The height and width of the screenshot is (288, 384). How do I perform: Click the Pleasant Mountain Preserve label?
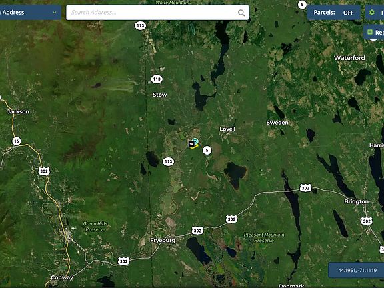pyautogui.click(x=264, y=237)
